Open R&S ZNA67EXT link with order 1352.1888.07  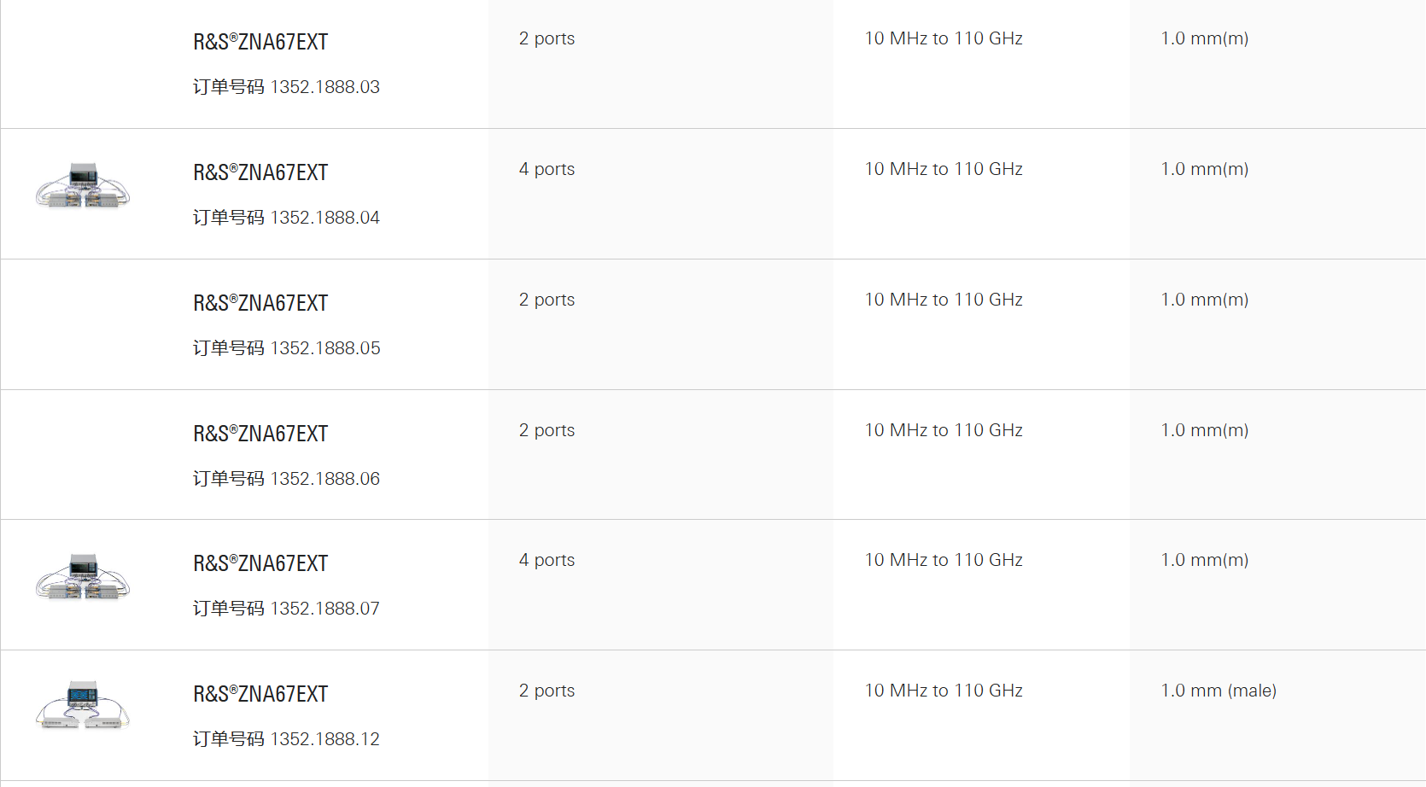pyautogui.click(x=260, y=563)
